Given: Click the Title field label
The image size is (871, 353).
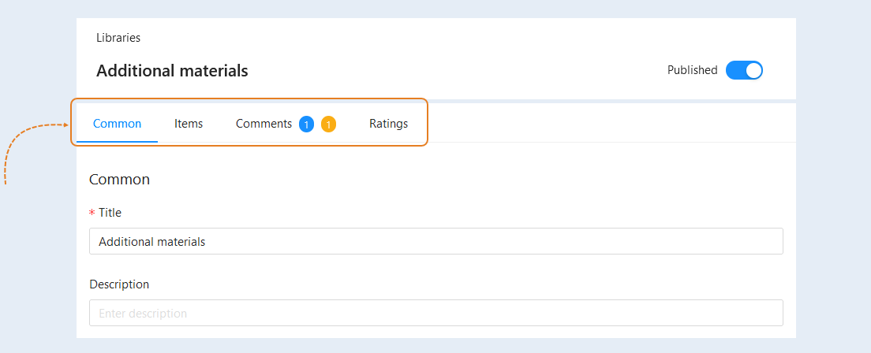Looking at the screenshot, I should click(110, 212).
